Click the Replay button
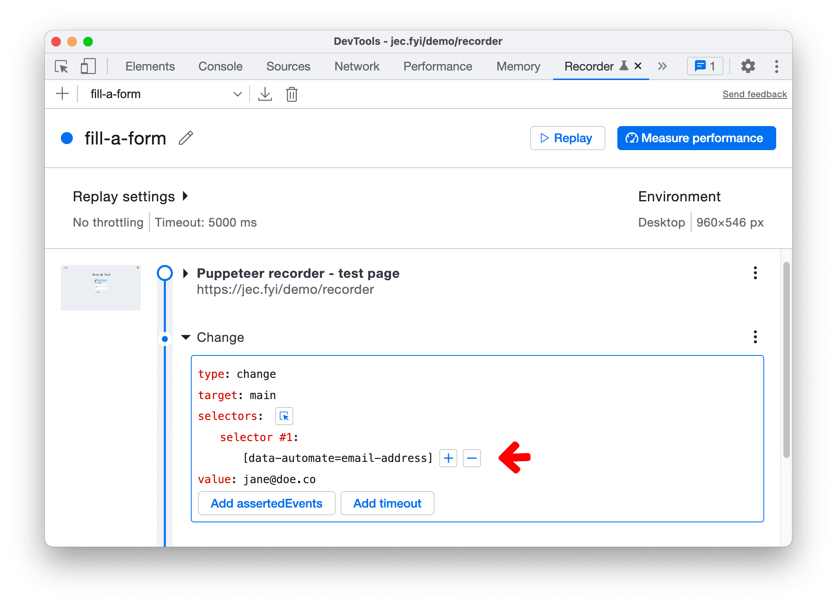This screenshot has width=837, height=606. click(567, 137)
